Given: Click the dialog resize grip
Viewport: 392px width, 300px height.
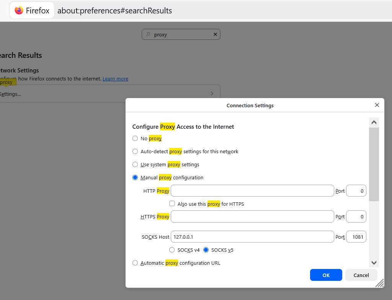Looking at the screenshot, I should tap(380, 283).
